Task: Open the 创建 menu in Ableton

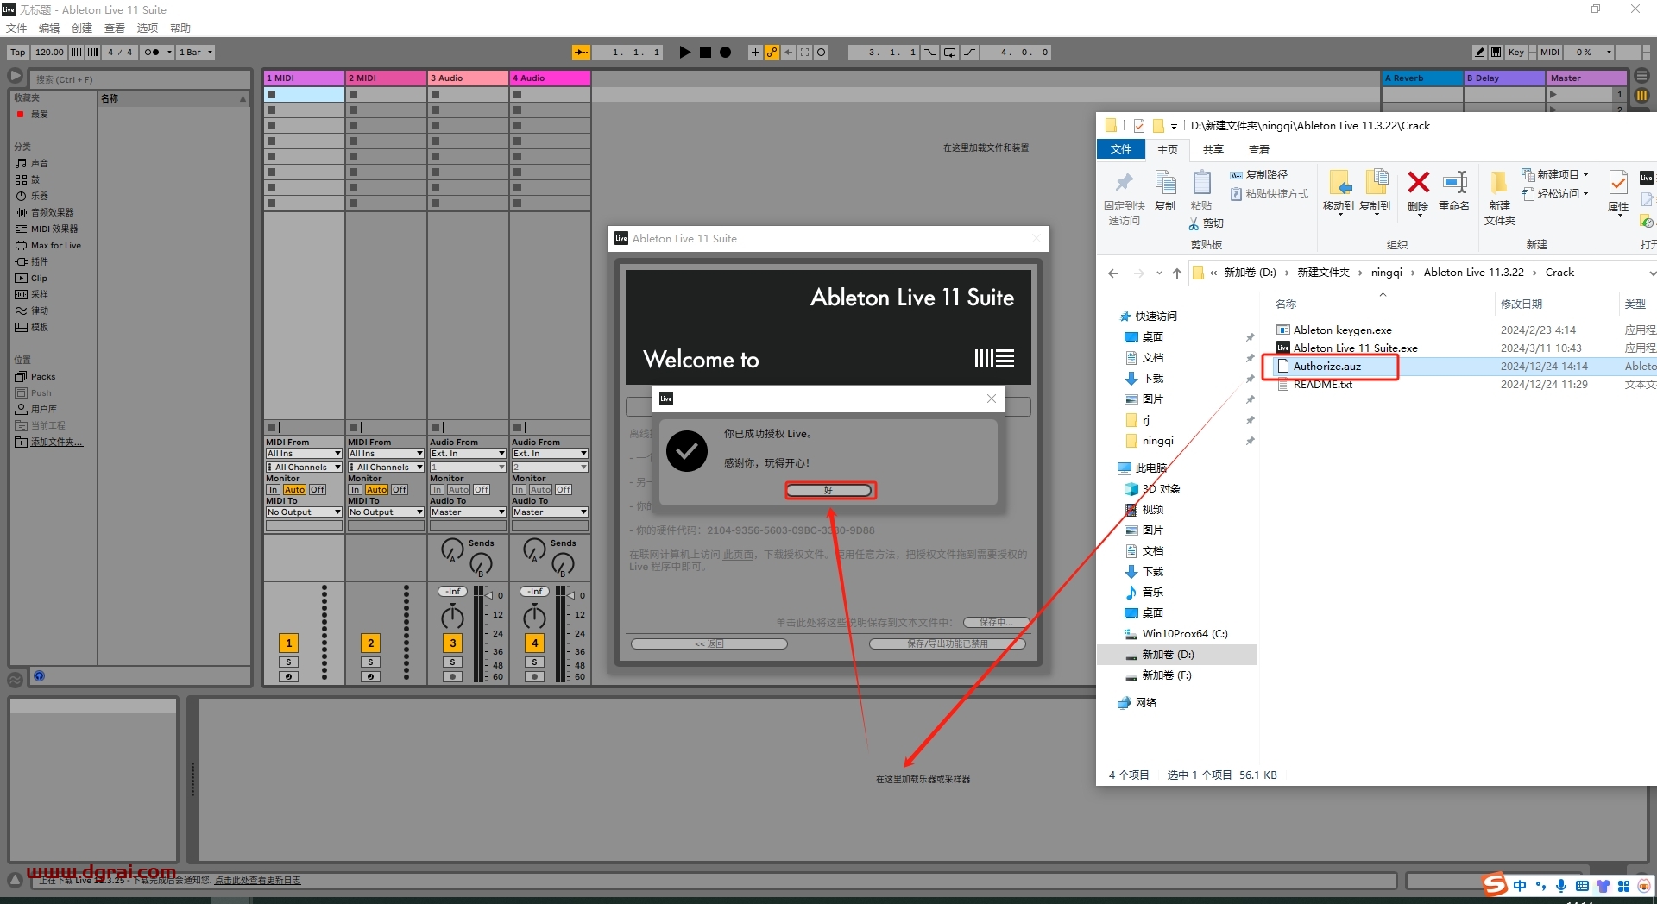Action: click(x=82, y=28)
